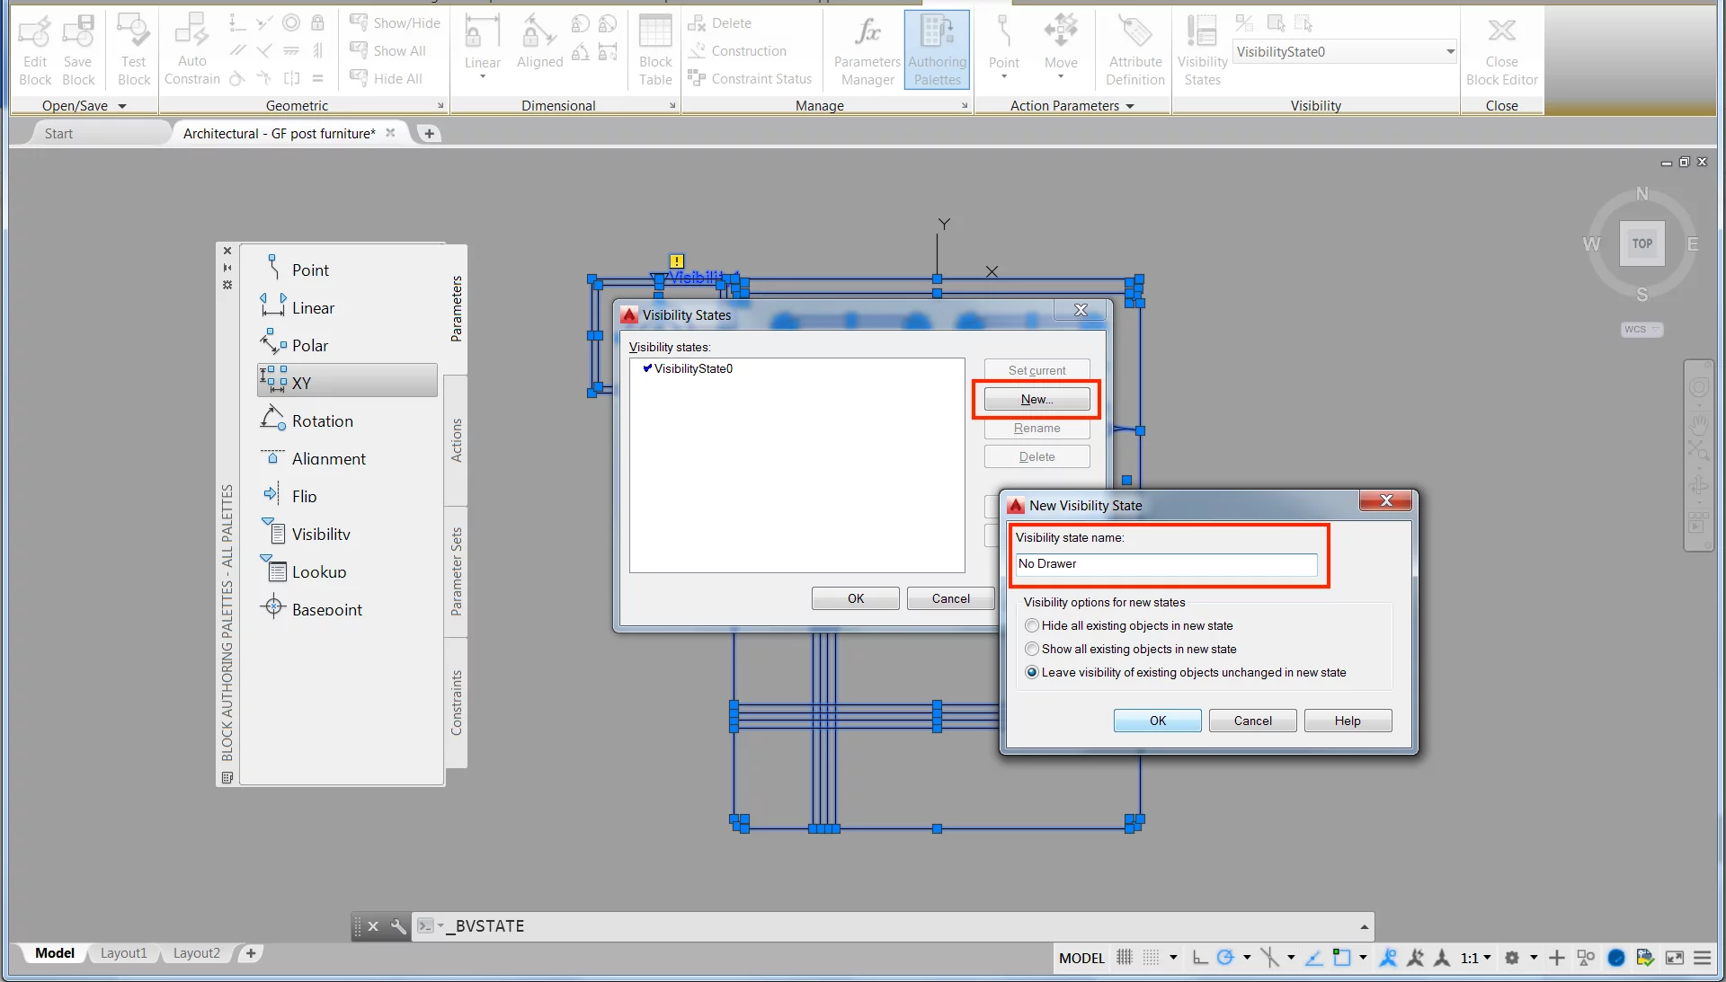This screenshot has width=1726, height=982.
Task: Switch to the Layout1 tab
Action: click(123, 953)
